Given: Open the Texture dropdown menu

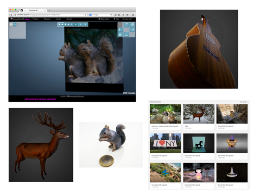Looking at the screenshot, I should pyautogui.click(x=48, y=19).
